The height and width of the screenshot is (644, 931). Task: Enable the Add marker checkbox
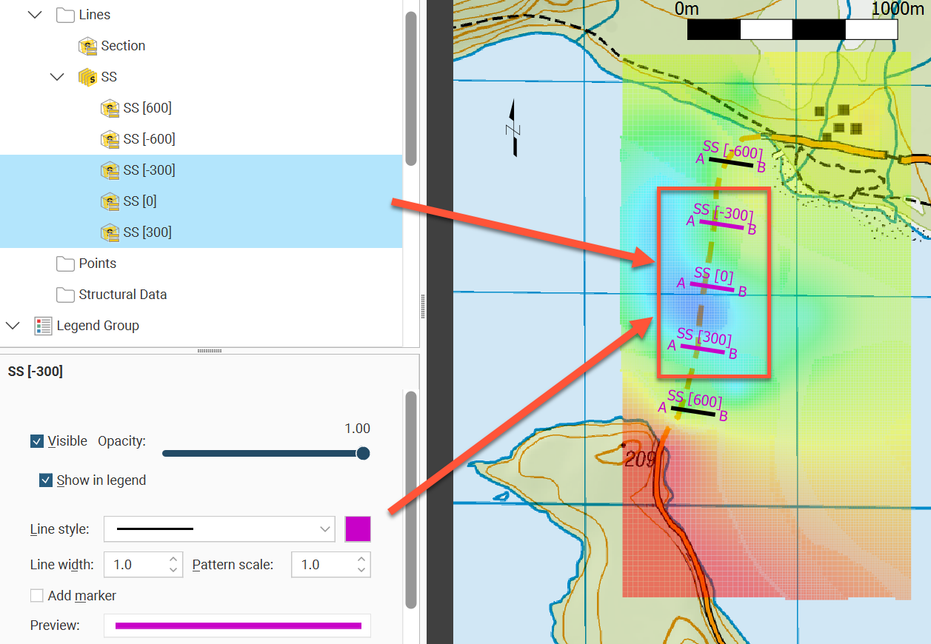pyautogui.click(x=36, y=596)
